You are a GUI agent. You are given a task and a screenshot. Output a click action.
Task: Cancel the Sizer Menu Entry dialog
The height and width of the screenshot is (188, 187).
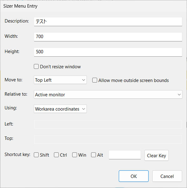coord(167,176)
